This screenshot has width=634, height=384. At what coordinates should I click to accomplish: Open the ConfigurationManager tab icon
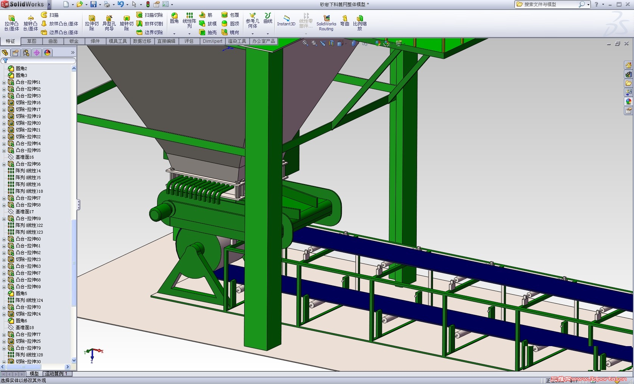[x=26, y=53]
